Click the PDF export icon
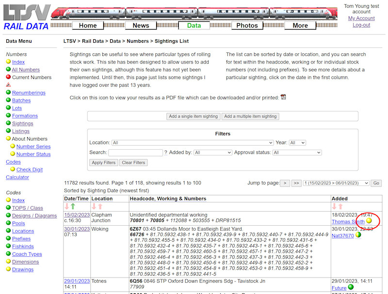 coord(283,97)
